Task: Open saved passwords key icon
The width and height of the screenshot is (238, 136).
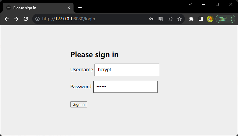Action: point(151,19)
